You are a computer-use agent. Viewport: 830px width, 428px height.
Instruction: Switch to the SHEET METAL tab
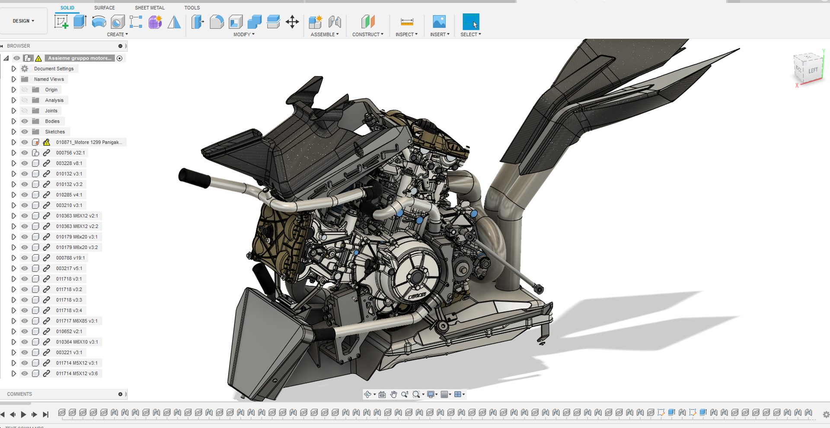(x=150, y=8)
